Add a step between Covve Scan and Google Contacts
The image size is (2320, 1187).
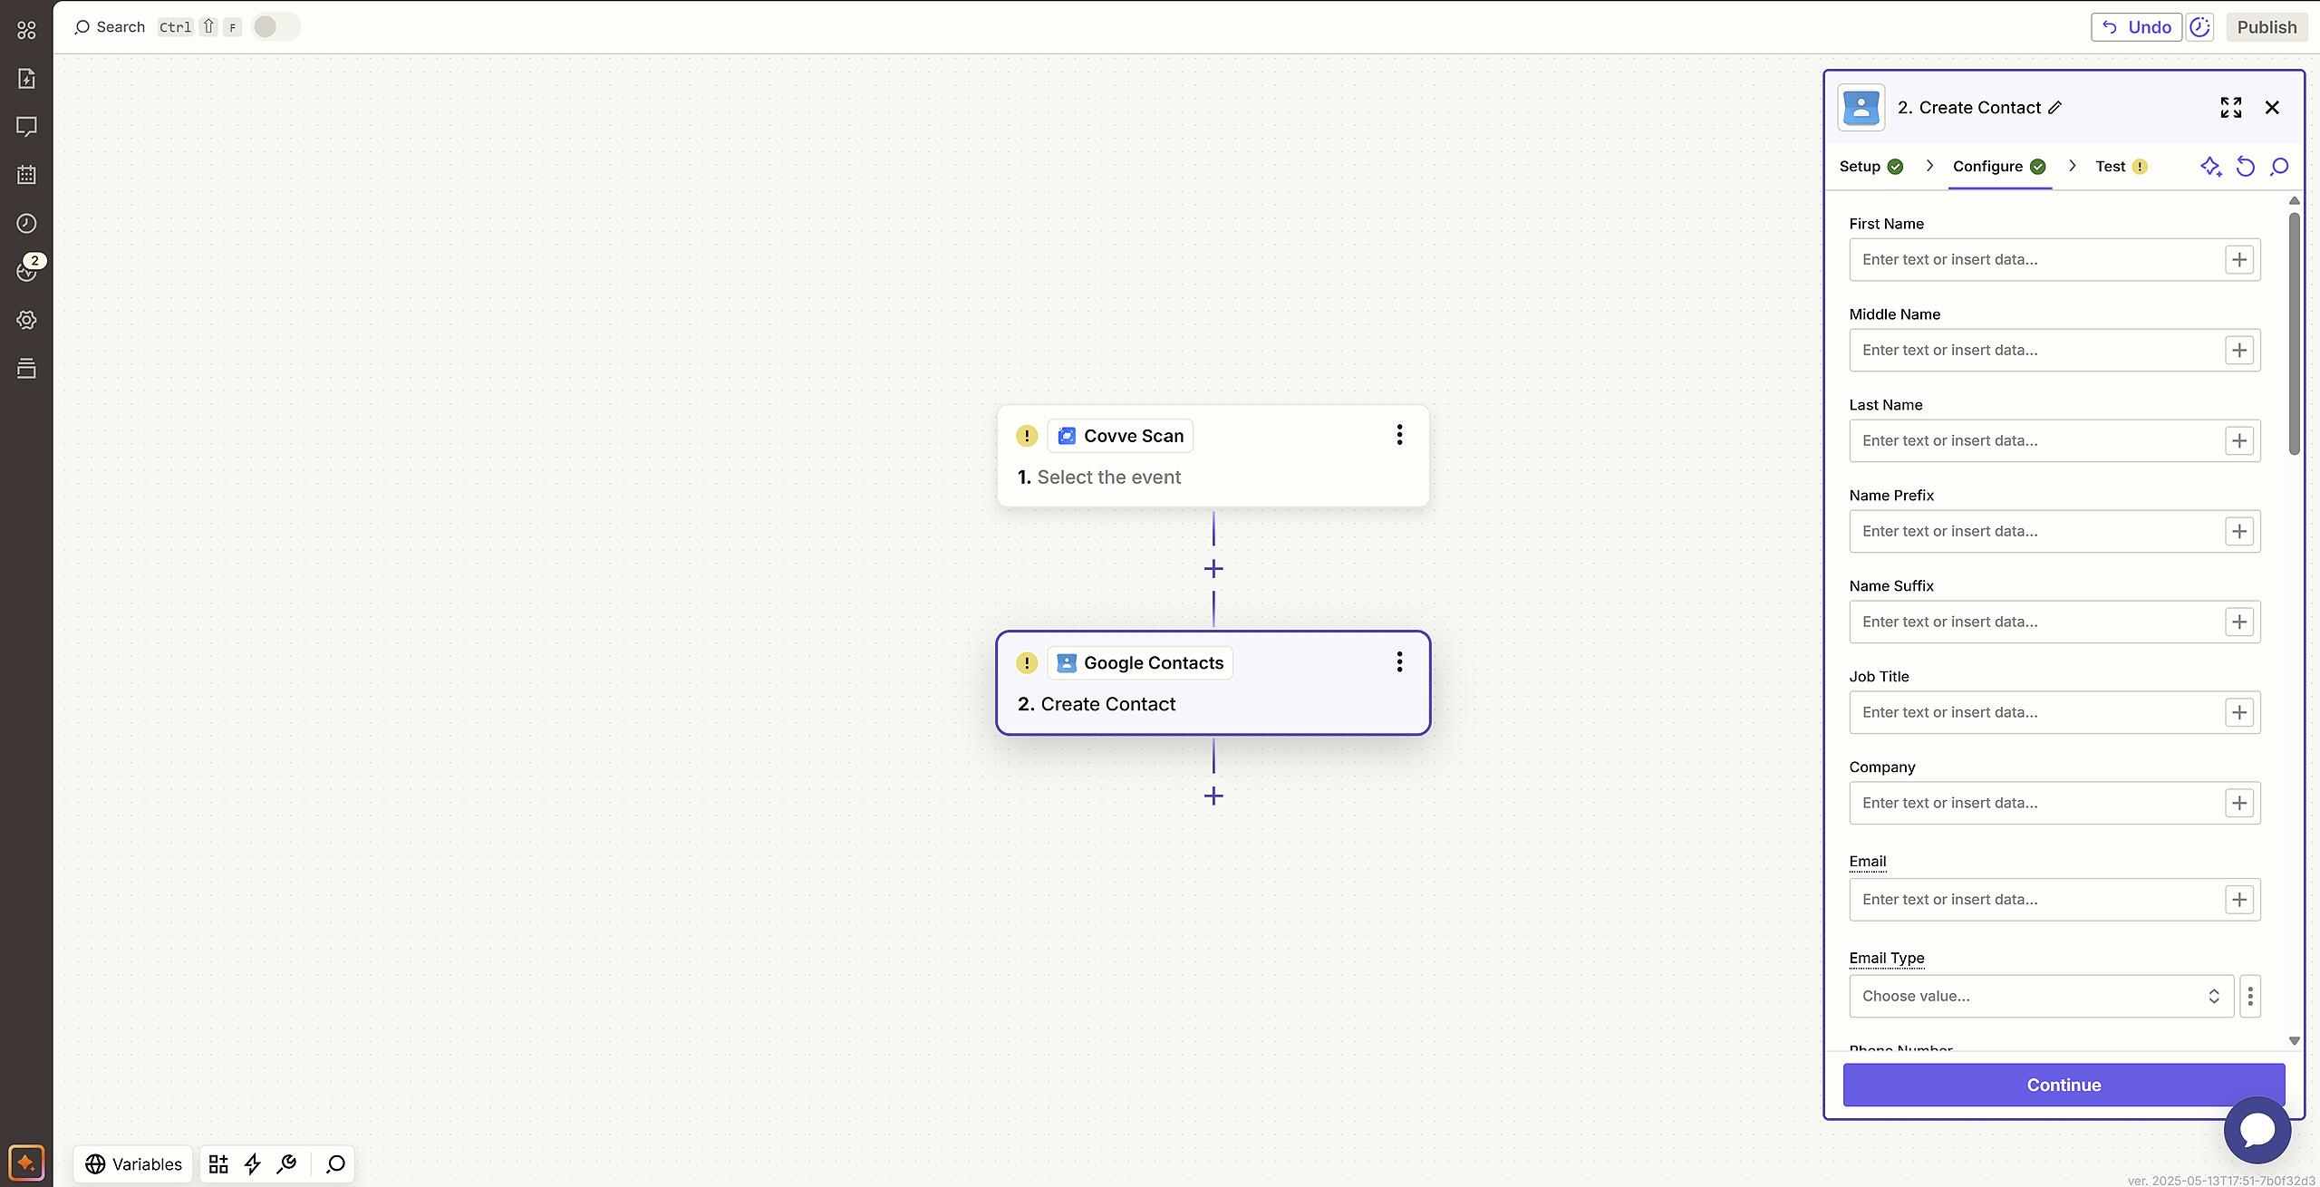coord(1213,569)
